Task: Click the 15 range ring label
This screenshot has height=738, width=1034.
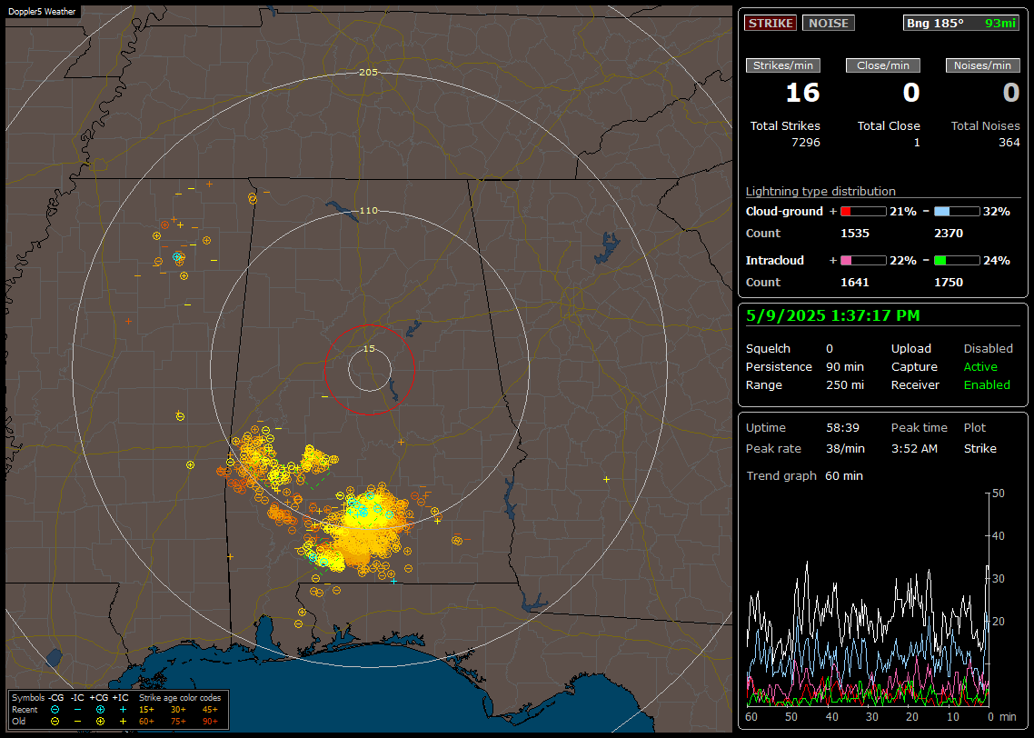Action: click(369, 349)
